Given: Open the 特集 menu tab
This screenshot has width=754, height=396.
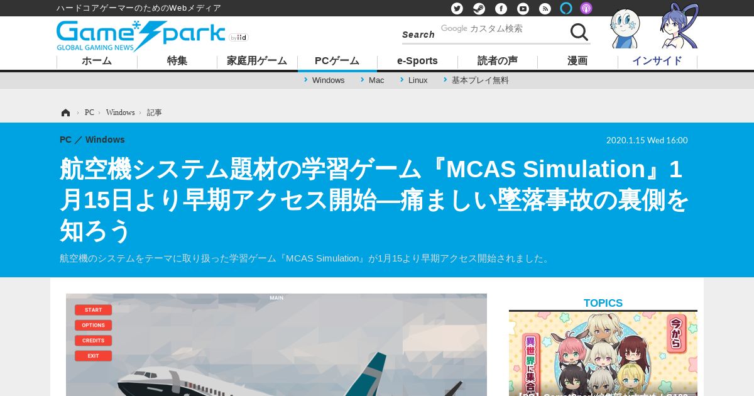Looking at the screenshot, I should click(x=177, y=61).
